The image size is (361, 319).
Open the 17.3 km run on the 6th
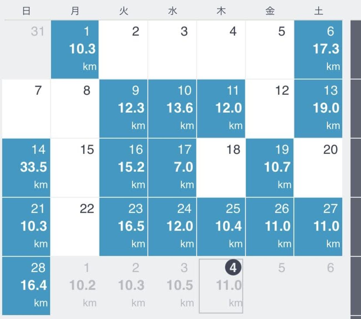(x=318, y=49)
